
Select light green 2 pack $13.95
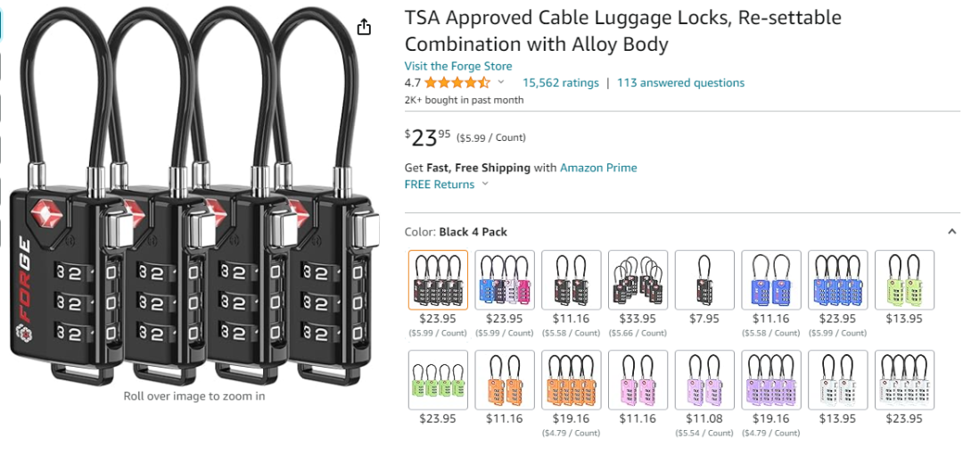coord(905,280)
